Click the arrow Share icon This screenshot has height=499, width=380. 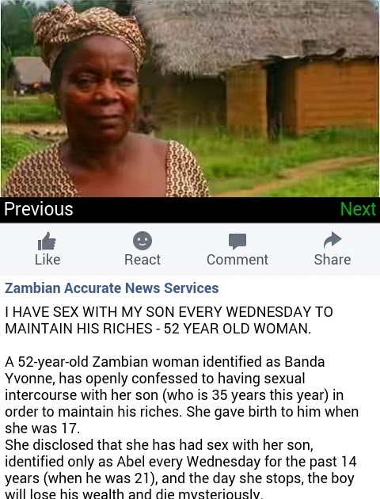tap(332, 240)
